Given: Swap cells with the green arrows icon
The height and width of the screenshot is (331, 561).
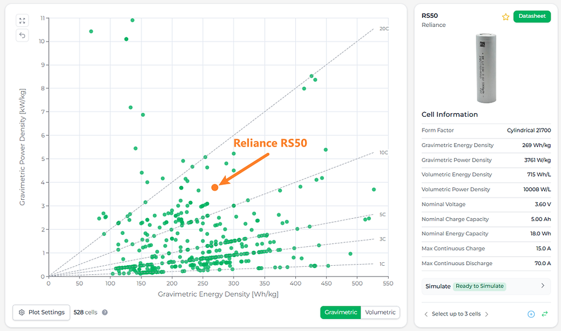Looking at the screenshot, I should point(544,314).
